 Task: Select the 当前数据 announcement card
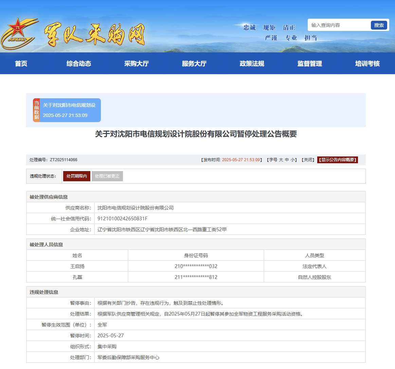(67, 110)
